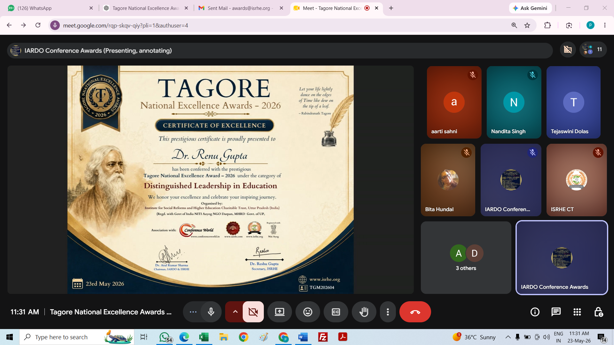
Task: Open Task View on the taskbar
Action: pos(144,337)
